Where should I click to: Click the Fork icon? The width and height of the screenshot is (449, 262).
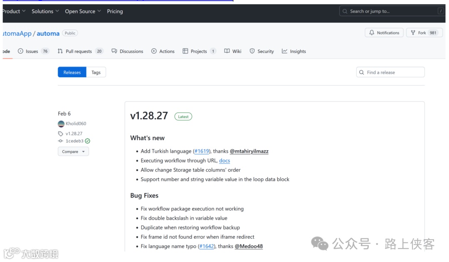coord(413,32)
